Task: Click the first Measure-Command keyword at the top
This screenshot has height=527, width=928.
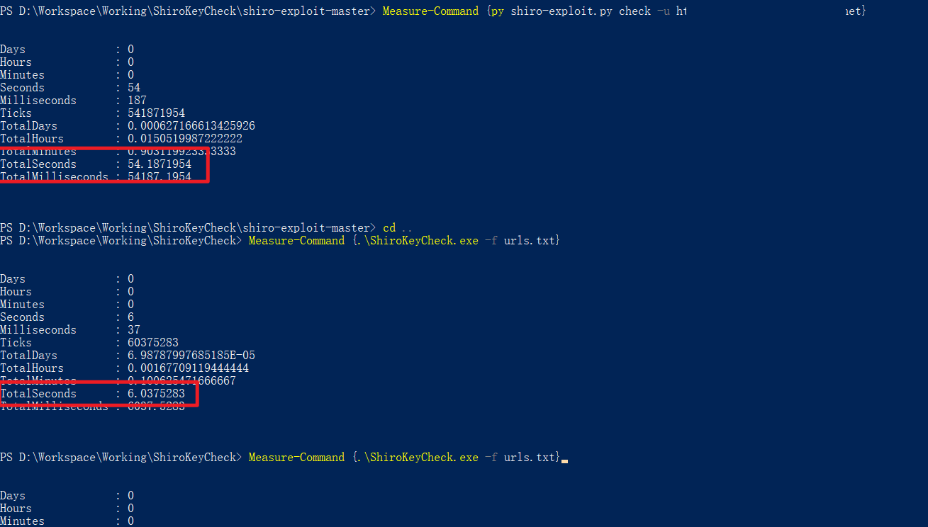Action: tap(430, 11)
